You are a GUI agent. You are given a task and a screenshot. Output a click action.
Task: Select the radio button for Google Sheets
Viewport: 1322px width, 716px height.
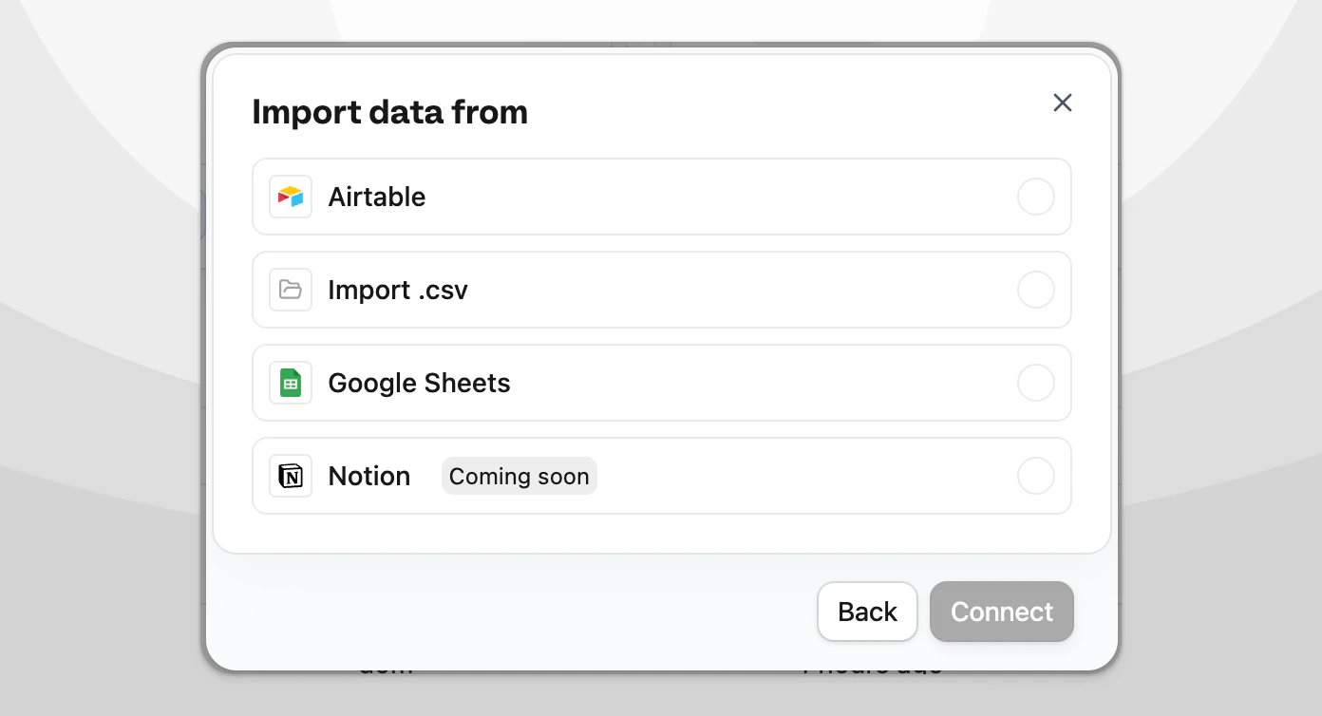(1035, 383)
